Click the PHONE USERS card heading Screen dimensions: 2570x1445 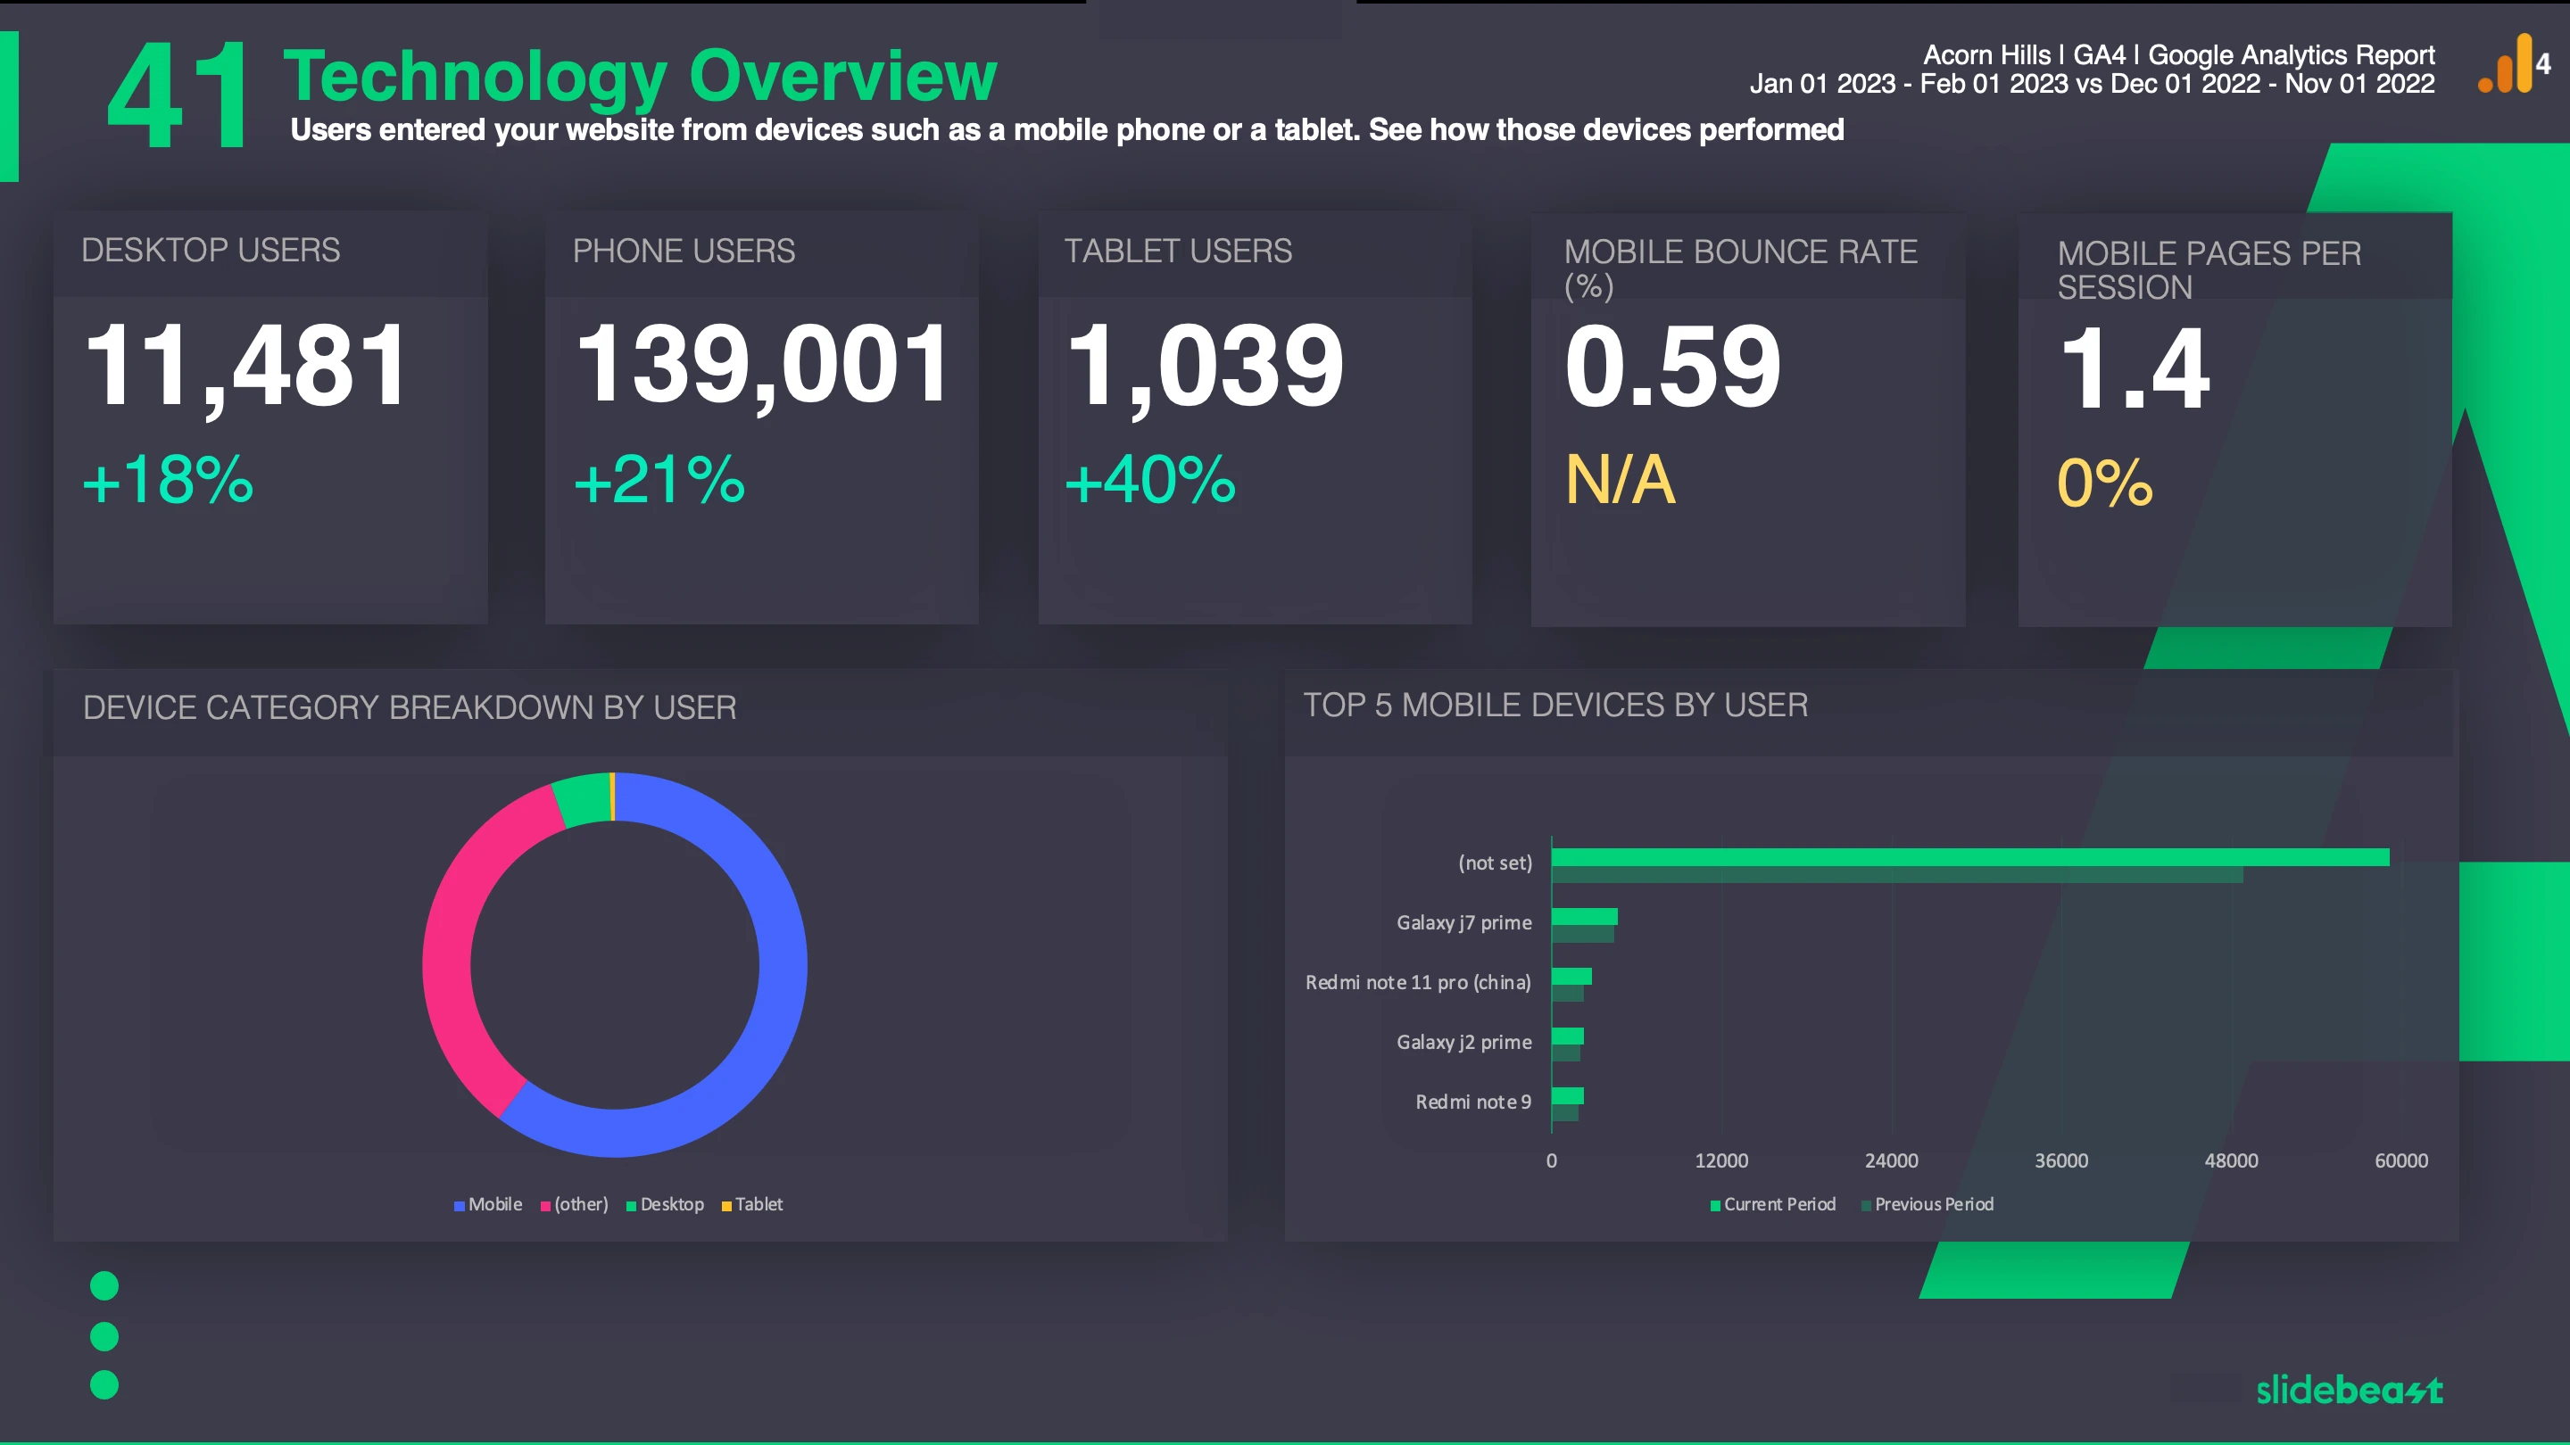point(684,251)
